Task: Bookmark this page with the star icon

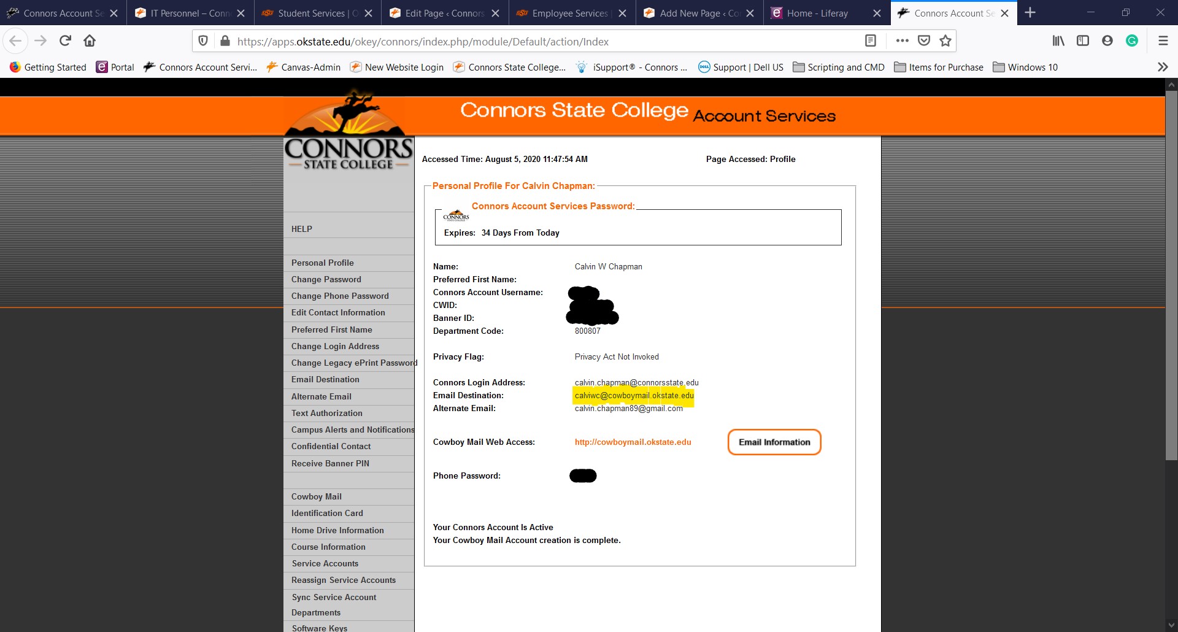Action: pyautogui.click(x=945, y=40)
